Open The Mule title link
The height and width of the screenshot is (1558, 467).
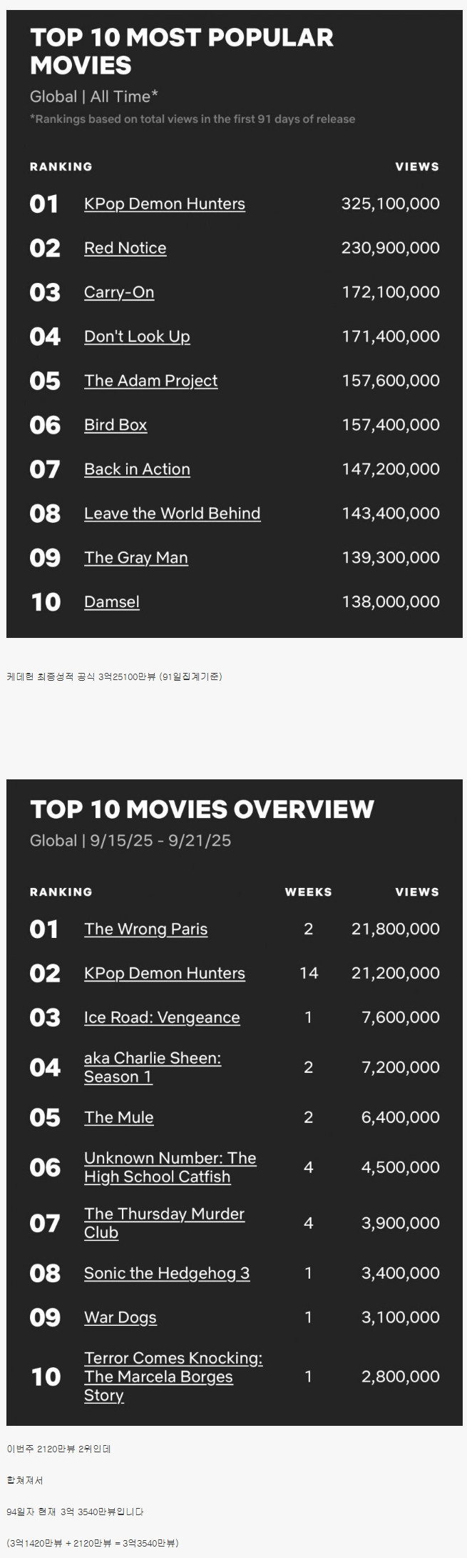coord(119,1117)
